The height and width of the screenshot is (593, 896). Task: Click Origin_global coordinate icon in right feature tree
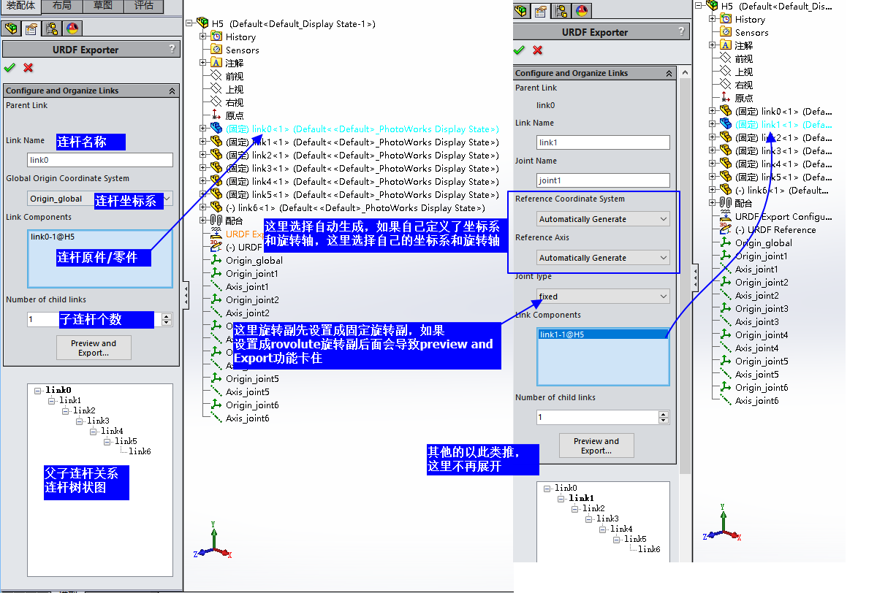(726, 242)
